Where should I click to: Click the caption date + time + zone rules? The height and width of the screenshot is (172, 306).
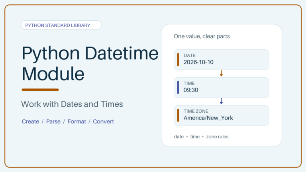[x=201, y=137]
